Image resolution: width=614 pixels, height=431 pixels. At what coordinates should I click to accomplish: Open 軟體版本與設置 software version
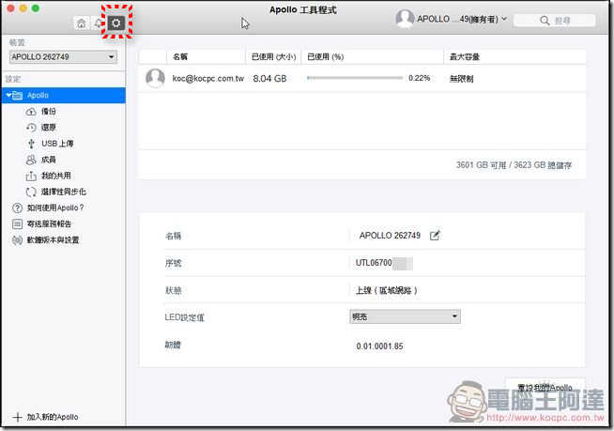53,239
